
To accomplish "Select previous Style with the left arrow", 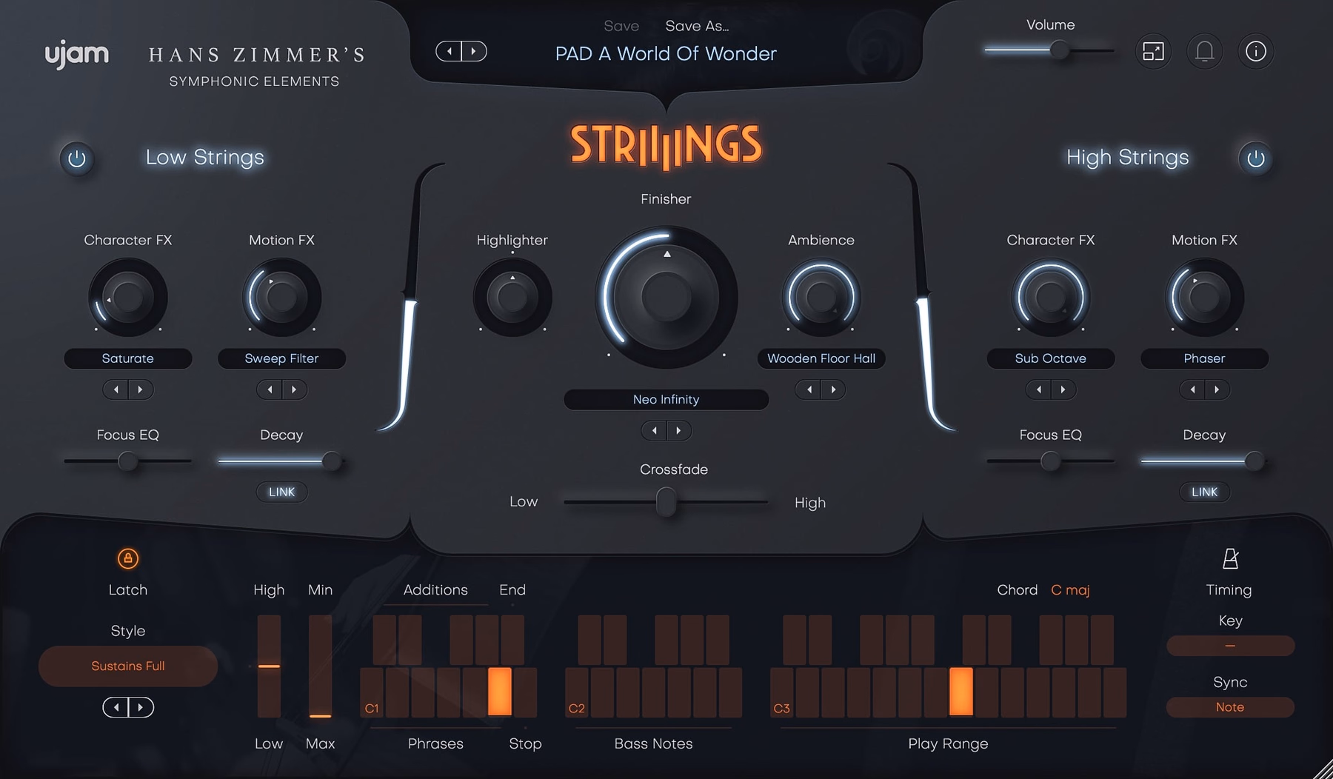I will coord(116,707).
